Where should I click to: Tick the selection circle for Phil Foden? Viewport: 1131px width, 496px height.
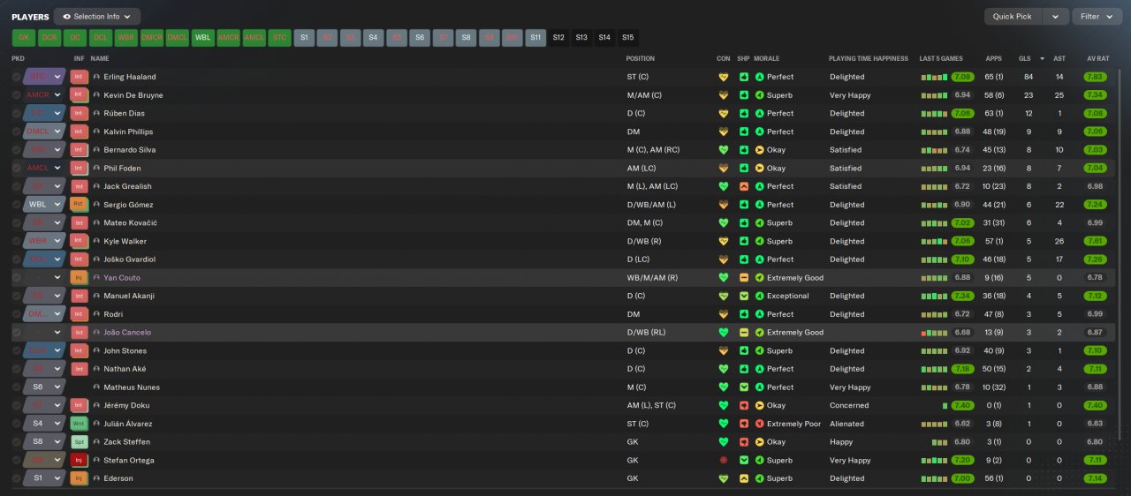coord(17,169)
